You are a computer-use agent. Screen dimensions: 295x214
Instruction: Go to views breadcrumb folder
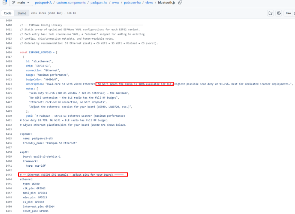[x=149, y=3]
